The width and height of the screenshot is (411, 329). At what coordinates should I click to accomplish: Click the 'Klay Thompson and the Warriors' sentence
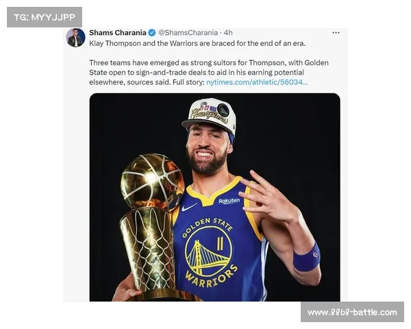[x=197, y=43]
